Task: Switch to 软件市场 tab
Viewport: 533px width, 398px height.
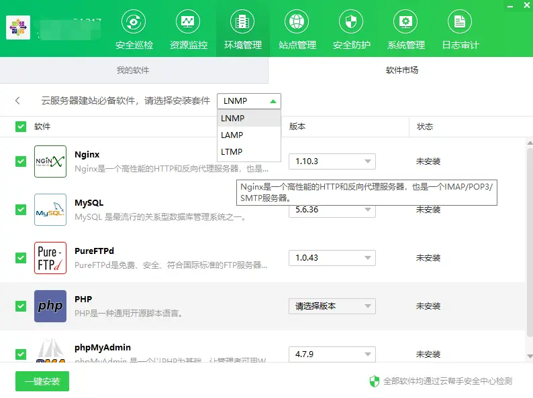Action: [x=401, y=70]
